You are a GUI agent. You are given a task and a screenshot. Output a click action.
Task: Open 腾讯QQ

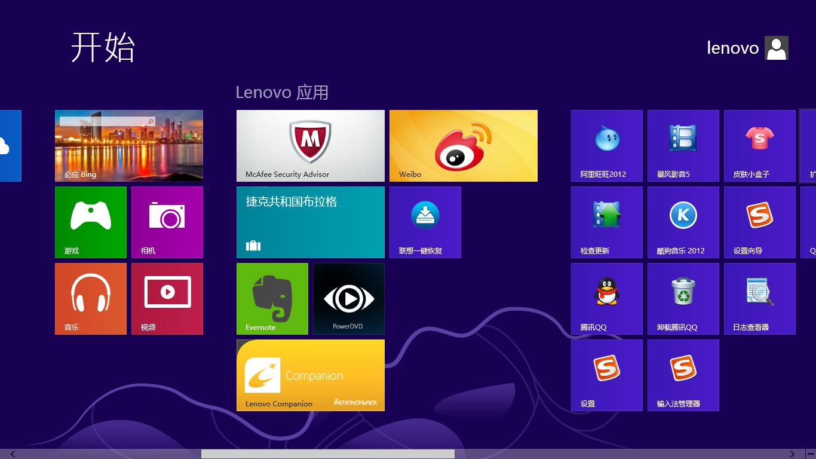click(x=606, y=298)
